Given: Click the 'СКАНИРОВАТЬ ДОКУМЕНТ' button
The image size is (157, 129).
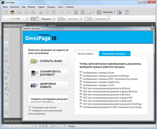Looking at the screenshot, I should click(x=48, y=73).
